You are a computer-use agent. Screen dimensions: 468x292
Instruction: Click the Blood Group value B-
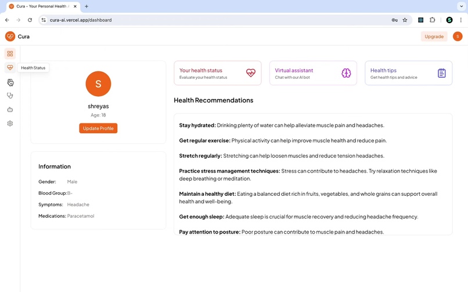coord(70,193)
